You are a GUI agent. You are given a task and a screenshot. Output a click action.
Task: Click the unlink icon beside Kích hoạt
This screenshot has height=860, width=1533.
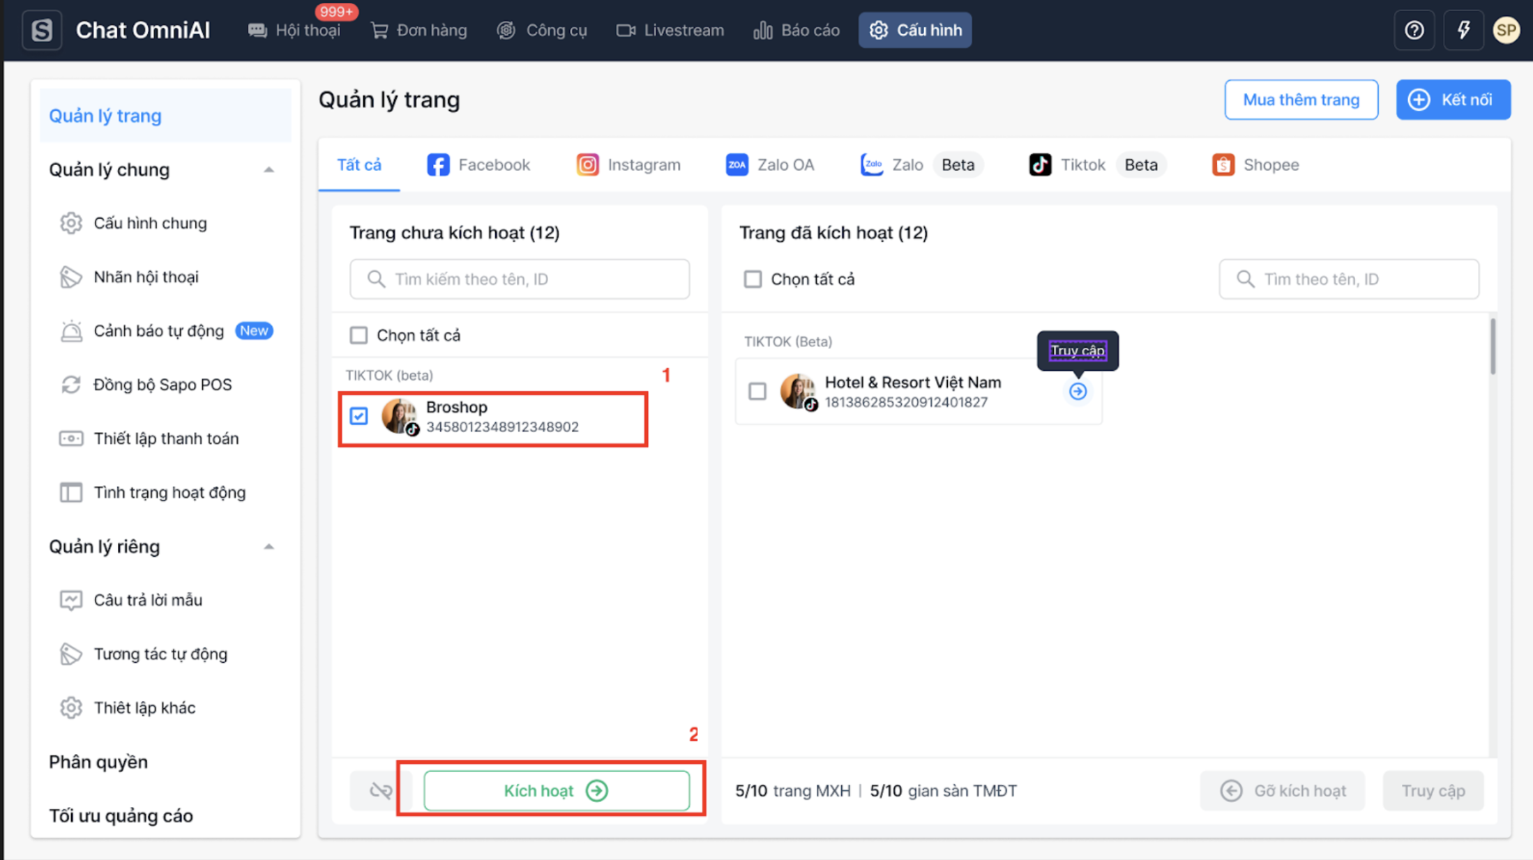[381, 790]
